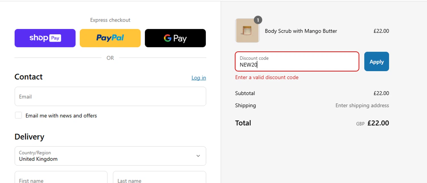Click the Express checkout heading
The image size is (427, 183).
[x=110, y=20]
